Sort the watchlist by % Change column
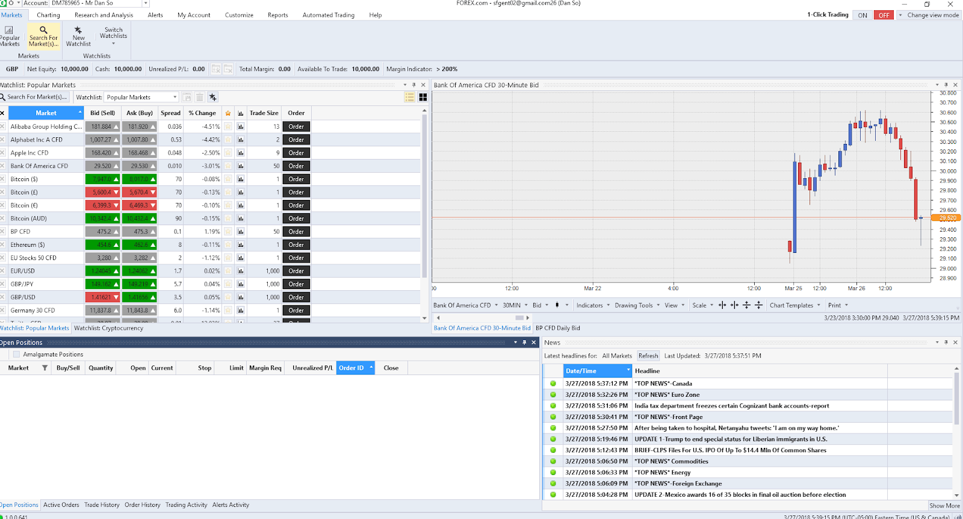Screen dimensions: 963x519 [202, 113]
